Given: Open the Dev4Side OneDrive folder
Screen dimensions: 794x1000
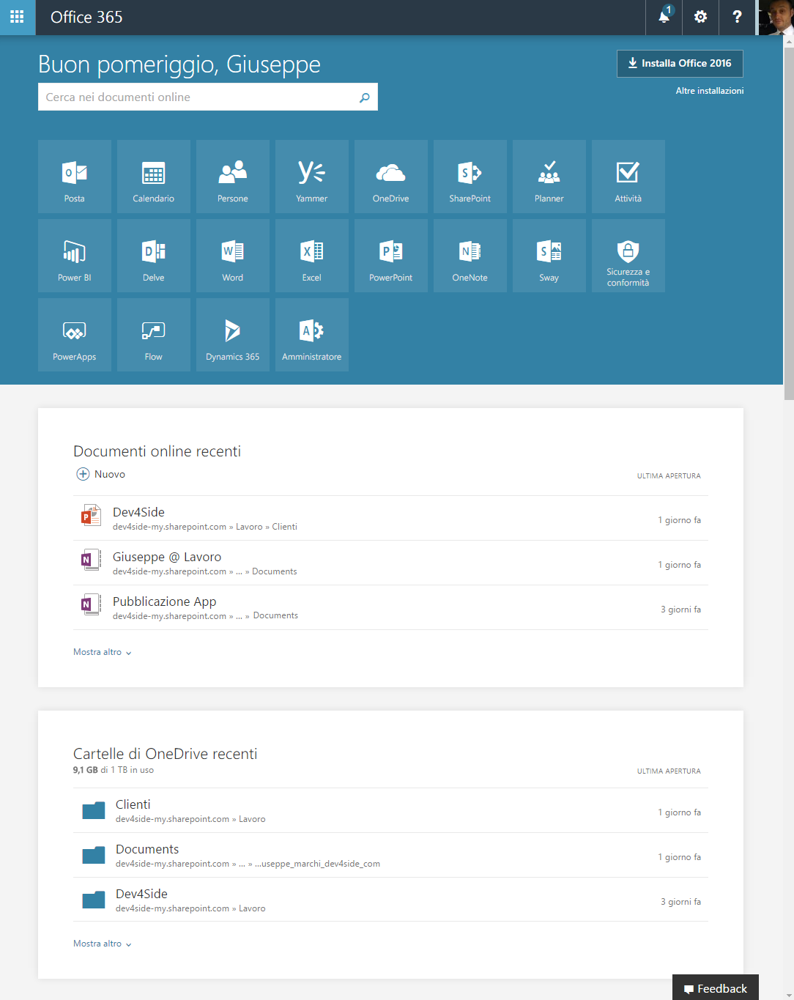Looking at the screenshot, I should [x=390, y=900].
